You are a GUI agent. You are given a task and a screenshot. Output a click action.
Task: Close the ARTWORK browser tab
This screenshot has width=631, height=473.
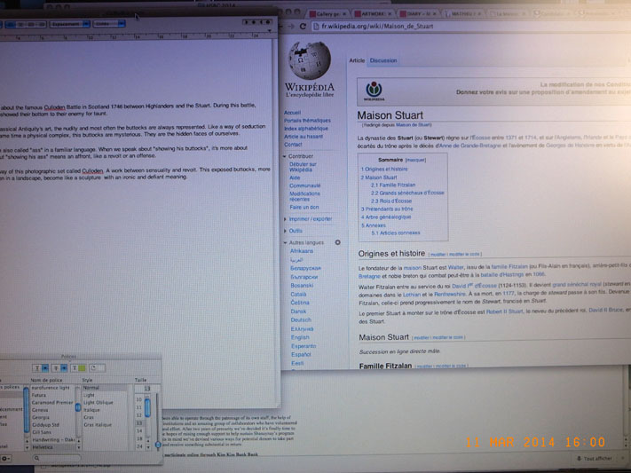[390, 13]
